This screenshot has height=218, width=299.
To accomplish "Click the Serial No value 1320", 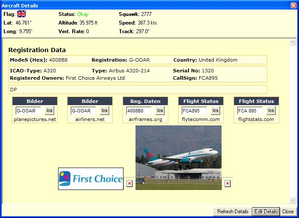I will [x=208, y=71].
